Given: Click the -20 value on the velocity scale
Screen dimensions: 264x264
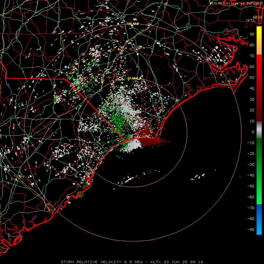Looking at the screenshot, I should (251, 154).
